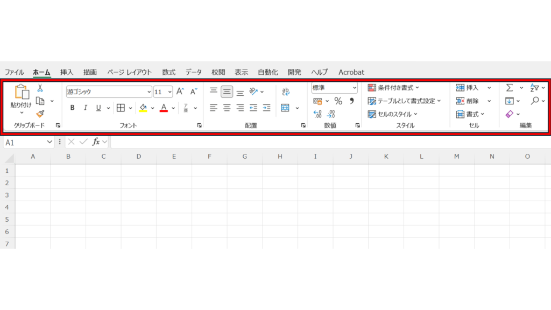Viewport: 551px width, 310px height.
Task: Click the AutoSum sigma icon
Action: (509, 88)
